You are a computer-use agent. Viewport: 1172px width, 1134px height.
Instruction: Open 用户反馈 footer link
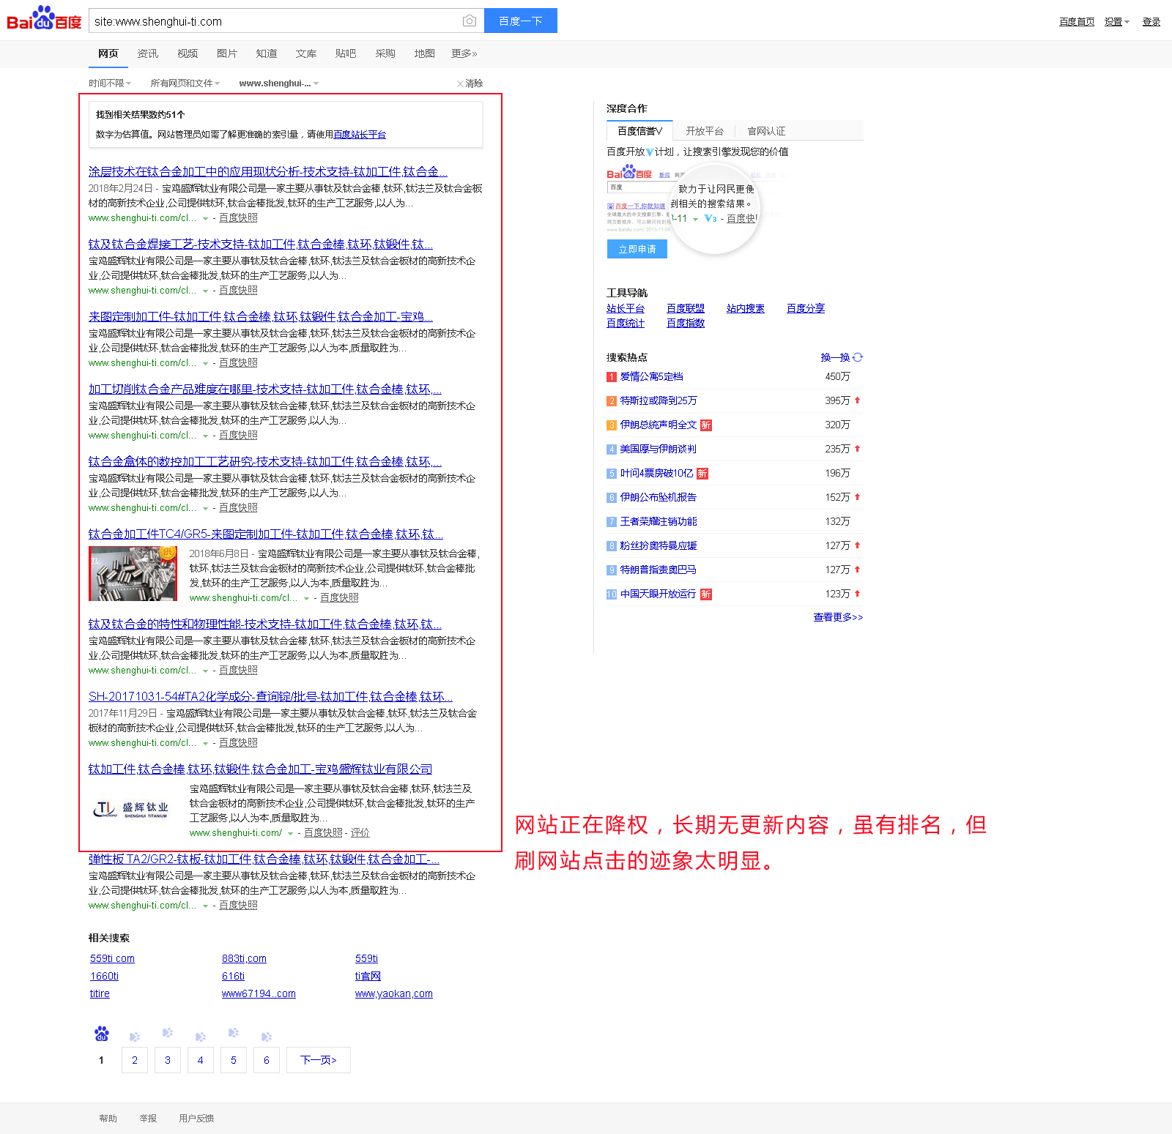point(196,1118)
